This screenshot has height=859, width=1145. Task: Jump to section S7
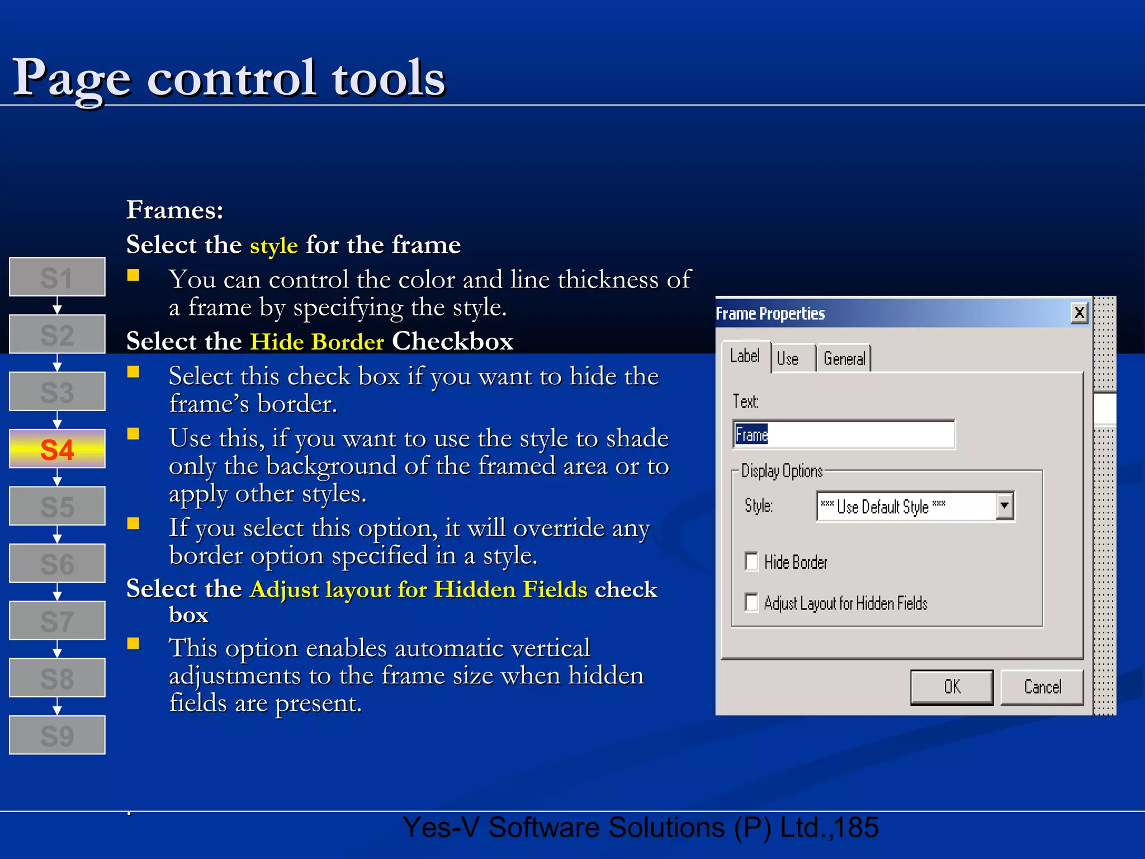57,621
